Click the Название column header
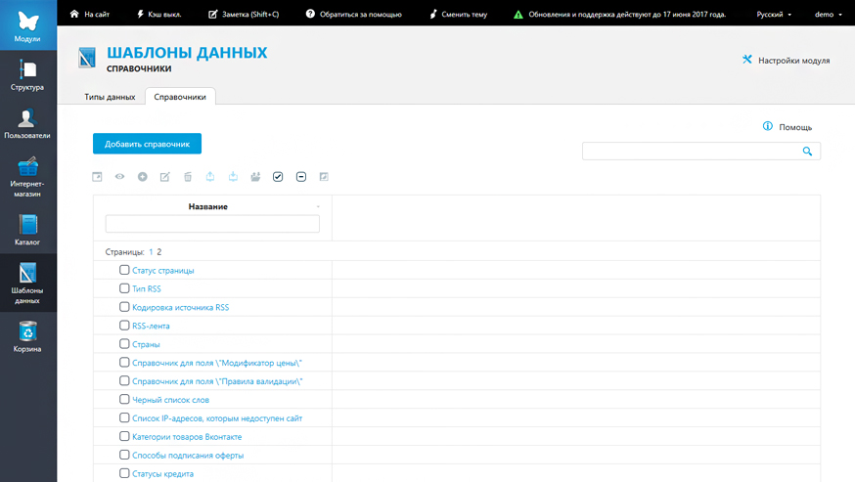855x482 pixels. [208, 206]
